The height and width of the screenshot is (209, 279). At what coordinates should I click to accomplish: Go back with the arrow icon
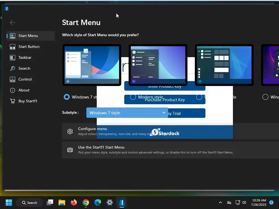[13, 23]
